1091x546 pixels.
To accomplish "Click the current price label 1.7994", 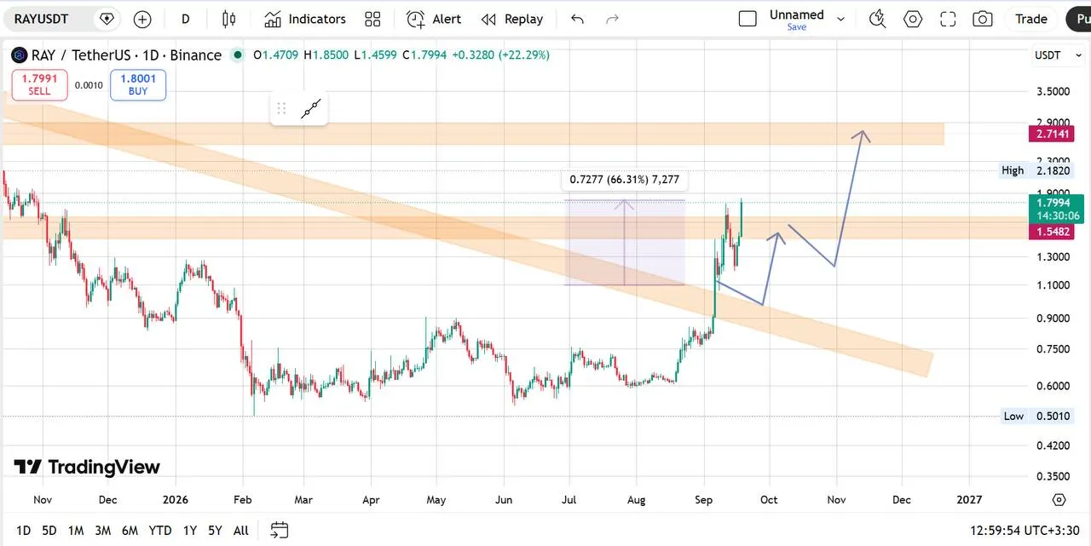I will click(x=1055, y=209).
